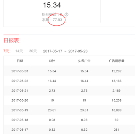
Task: Select the 2017-05-18 date cell
Action: (20, 120)
